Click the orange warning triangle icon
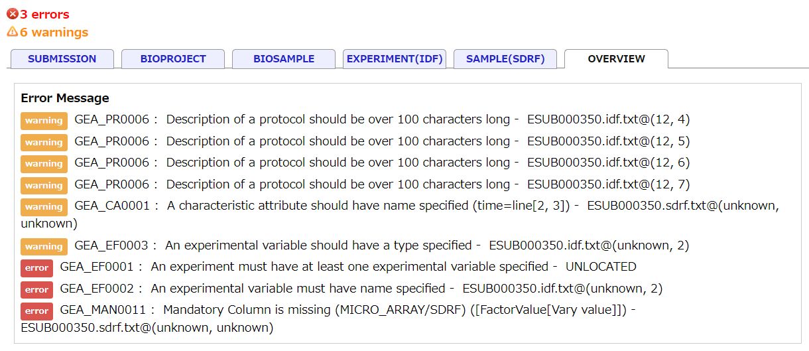The width and height of the screenshot is (809, 351). click(12, 32)
